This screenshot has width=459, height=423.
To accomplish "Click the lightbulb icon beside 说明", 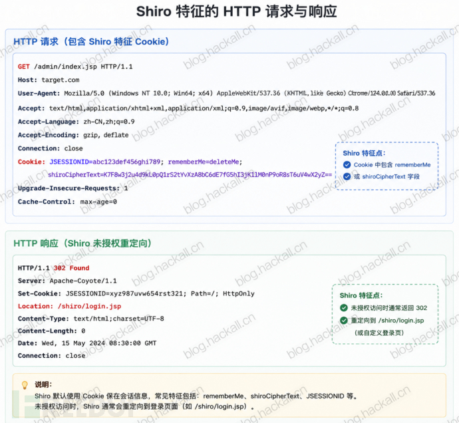I will (x=25, y=385).
